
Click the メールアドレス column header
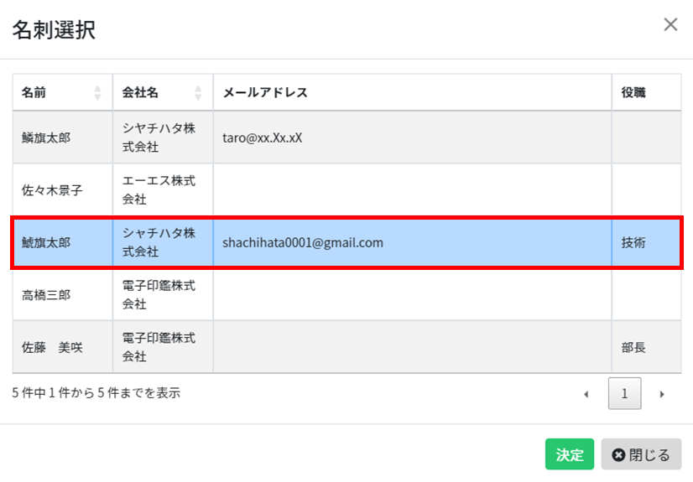point(412,92)
